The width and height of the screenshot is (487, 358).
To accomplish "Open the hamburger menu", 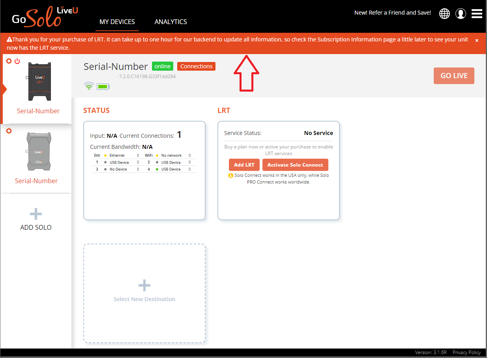I will tap(477, 13).
